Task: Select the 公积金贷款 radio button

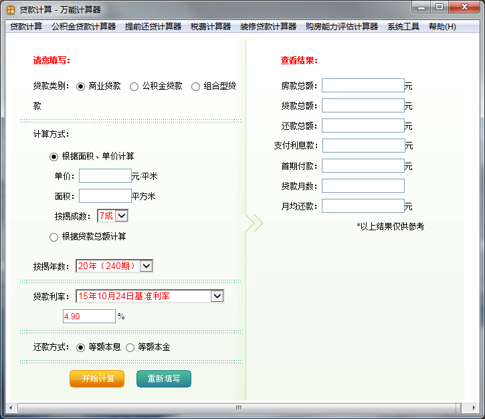Action: click(x=134, y=86)
